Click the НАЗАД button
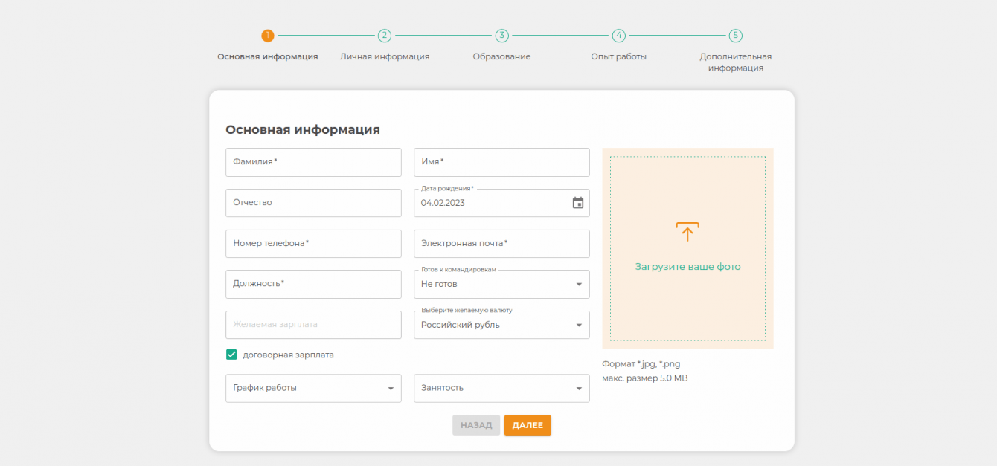 [476, 425]
